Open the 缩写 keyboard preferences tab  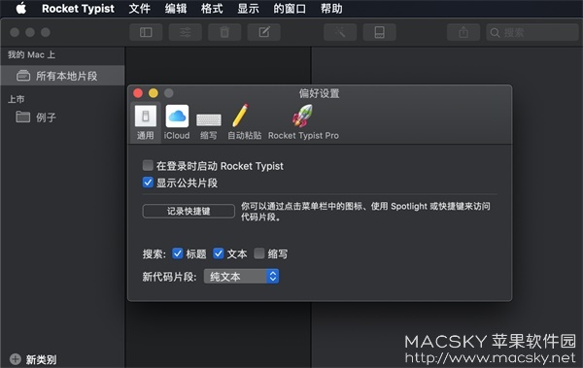(209, 126)
